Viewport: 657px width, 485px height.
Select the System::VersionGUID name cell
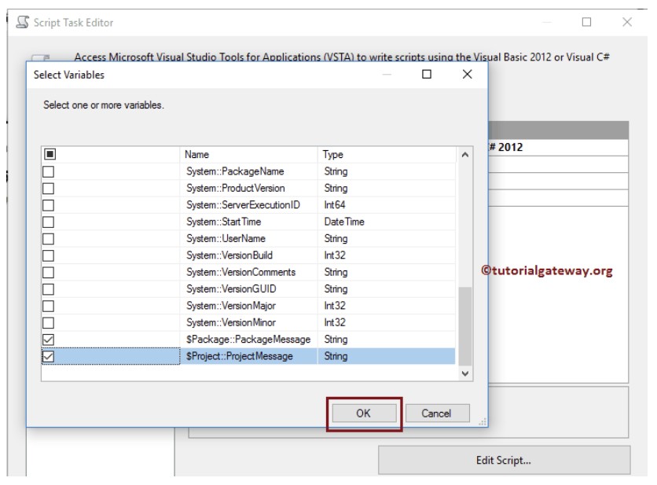tap(248, 288)
